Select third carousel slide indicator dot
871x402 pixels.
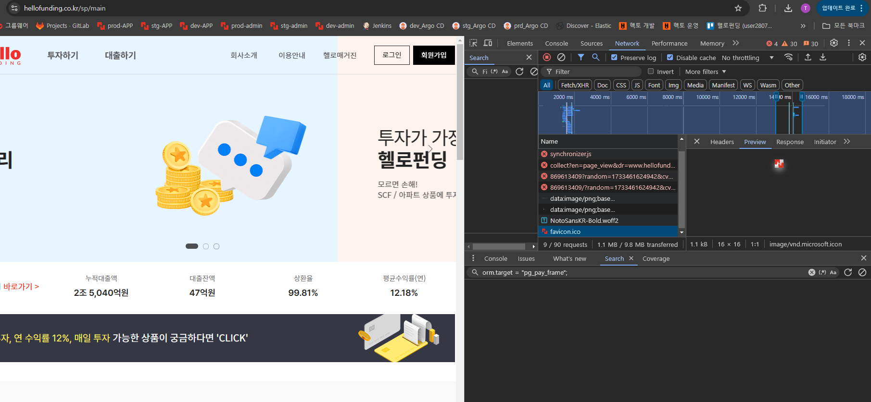click(216, 246)
